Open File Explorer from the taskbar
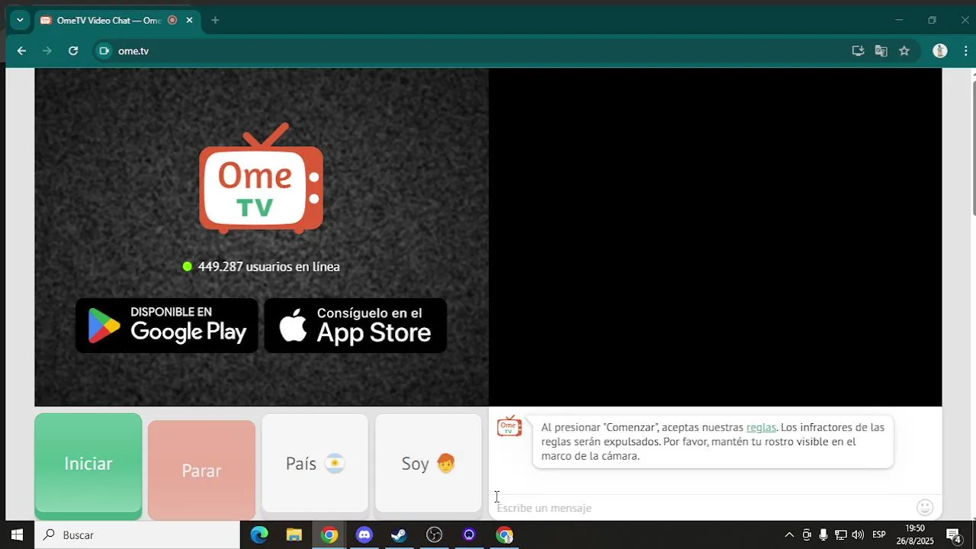Viewport: 976px width, 549px height. (x=294, y=535)
